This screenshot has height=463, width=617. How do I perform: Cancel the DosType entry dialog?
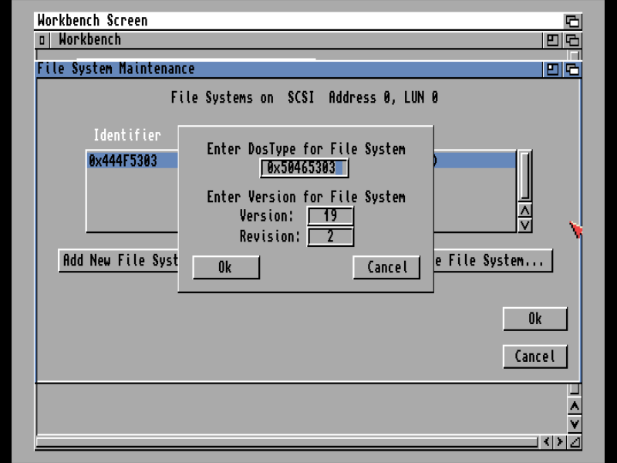(386, 267)
